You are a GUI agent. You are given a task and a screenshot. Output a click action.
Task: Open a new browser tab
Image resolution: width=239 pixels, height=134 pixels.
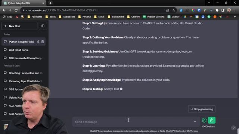click(50, 3)
